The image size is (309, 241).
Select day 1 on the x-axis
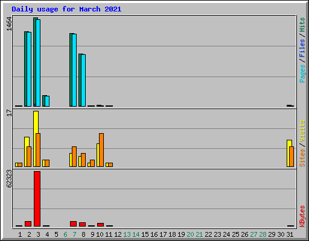(x=20, y=234)
